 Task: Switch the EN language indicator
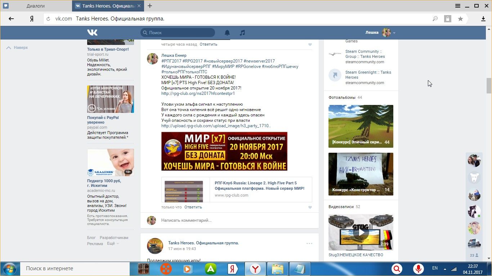(x=435, y=268)
